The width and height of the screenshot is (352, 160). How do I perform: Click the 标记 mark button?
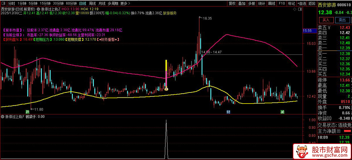(292, 4)
